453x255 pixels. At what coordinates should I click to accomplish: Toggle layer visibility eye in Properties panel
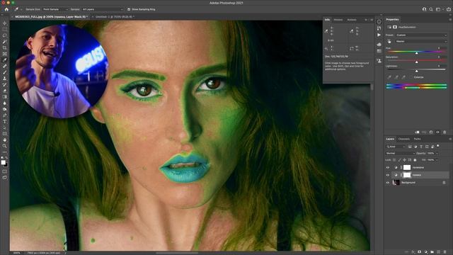point(437,132)
